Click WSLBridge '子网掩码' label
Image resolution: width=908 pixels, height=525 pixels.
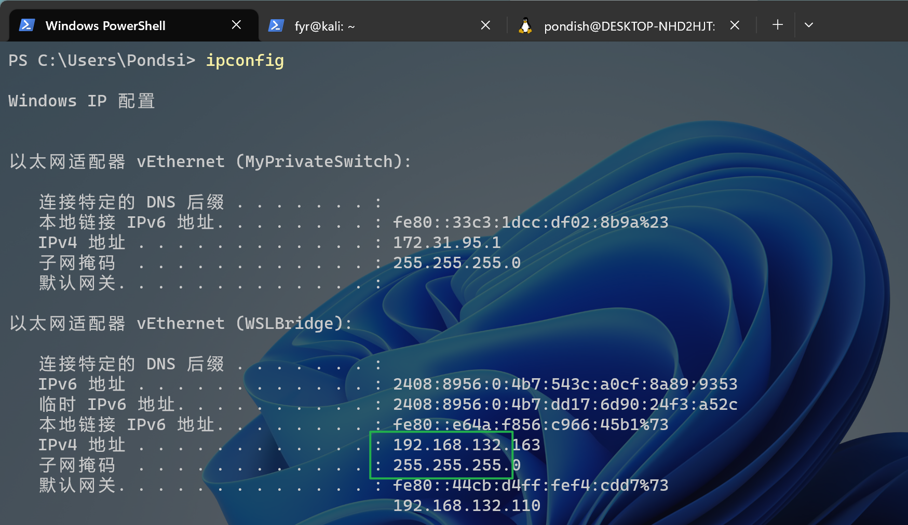tap(77, 465)
